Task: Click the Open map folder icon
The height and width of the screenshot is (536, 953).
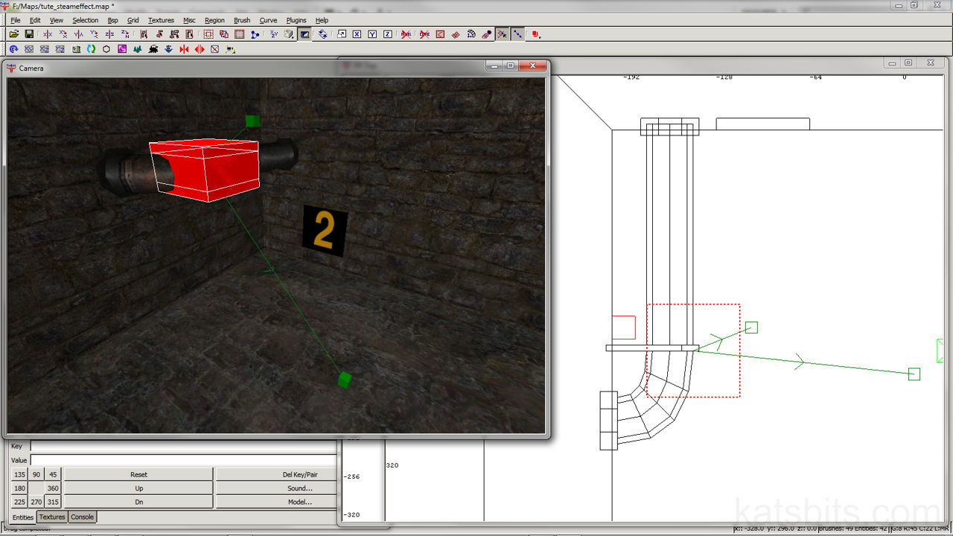Action: [x=13, y=34]
